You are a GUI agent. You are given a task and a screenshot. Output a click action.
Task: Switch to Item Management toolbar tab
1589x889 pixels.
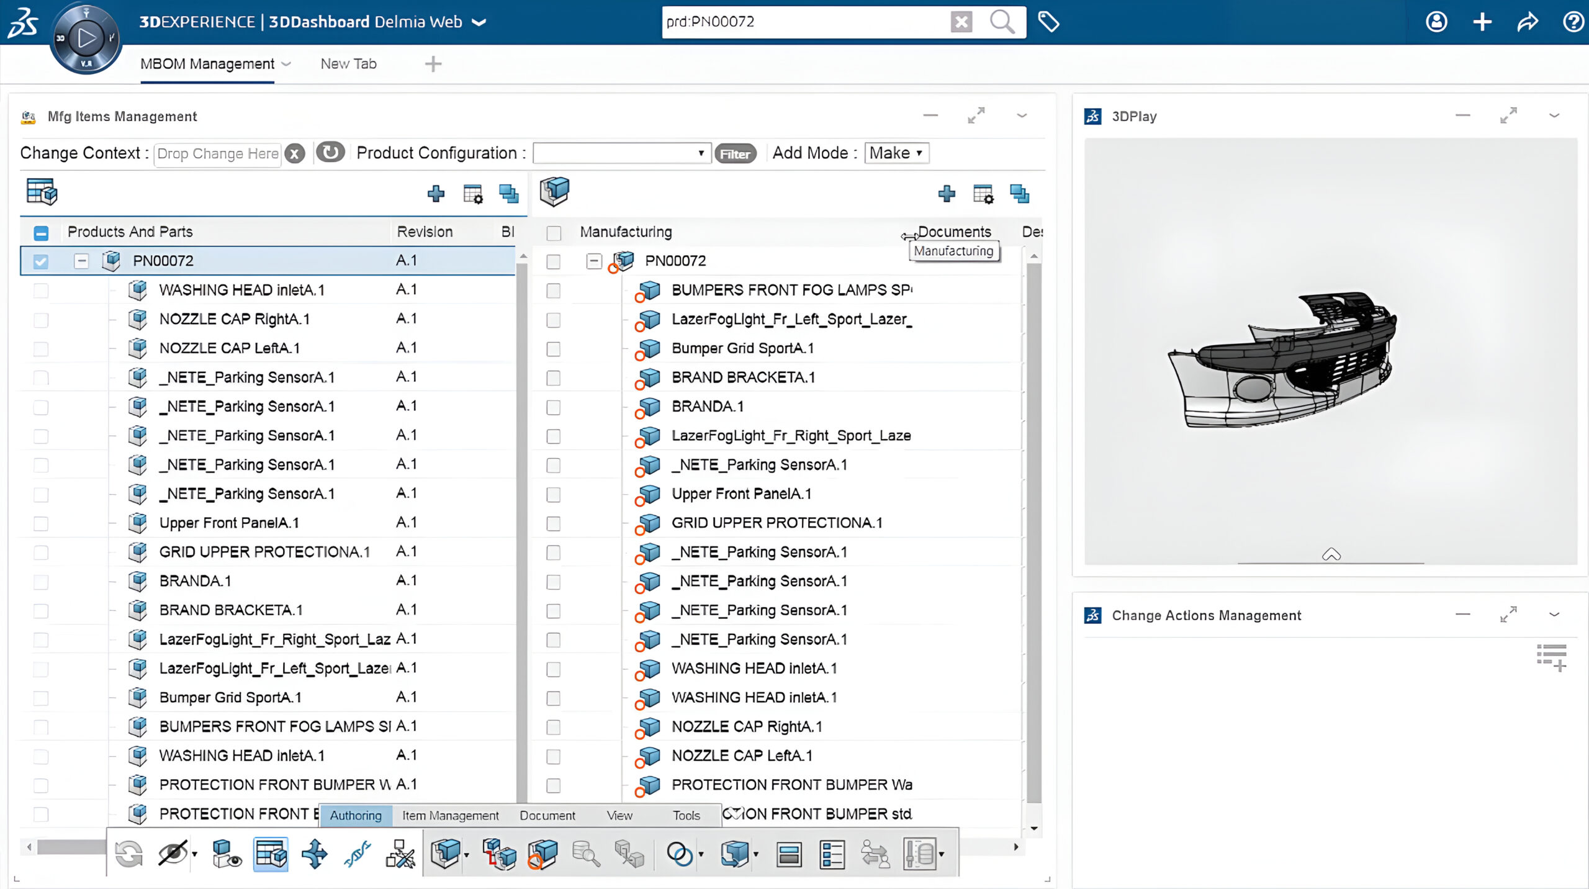[x=450, y=816]
